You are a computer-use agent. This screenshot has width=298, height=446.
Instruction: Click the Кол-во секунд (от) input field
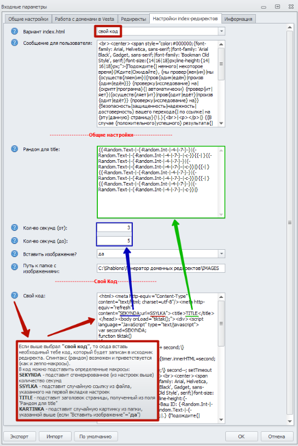pyautogui.click(x=114, y=227)
